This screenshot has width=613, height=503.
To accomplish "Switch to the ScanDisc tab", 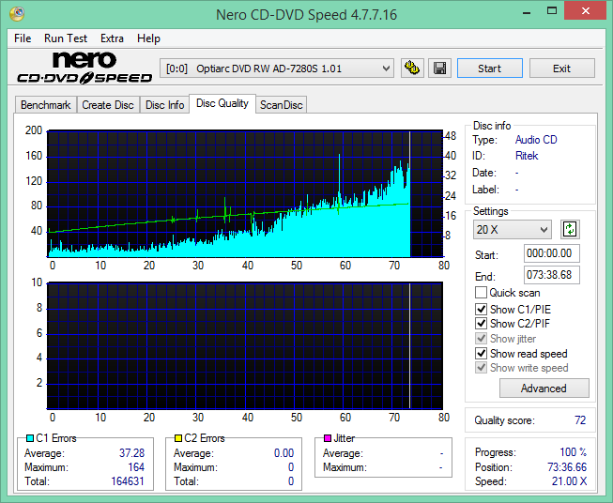I will point(282,105).
